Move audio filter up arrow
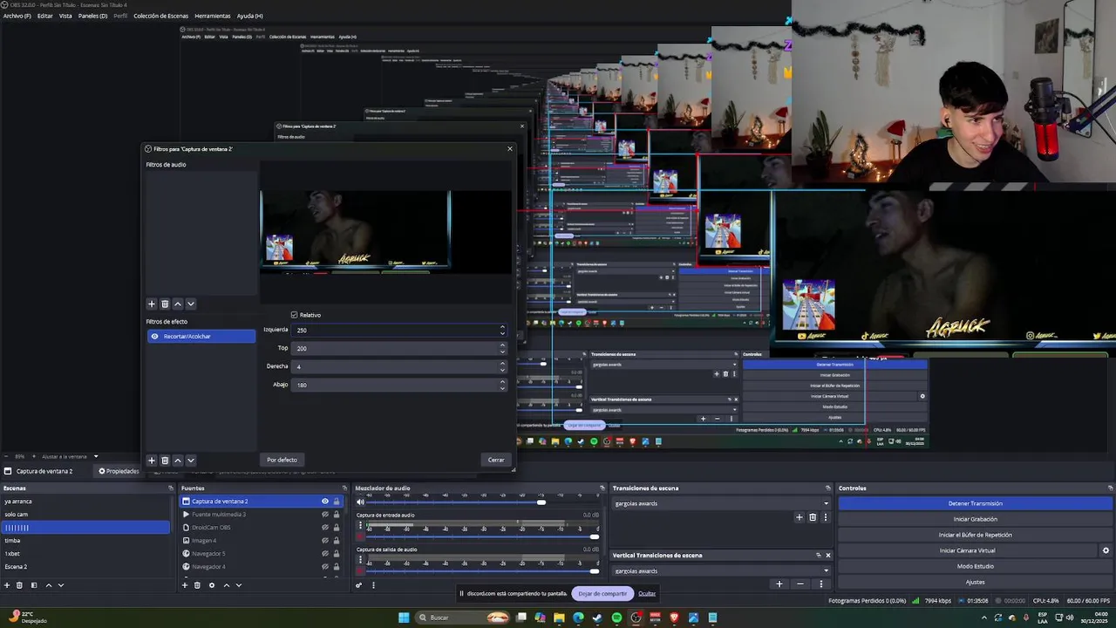1116x628 pixels. point(178,304)
